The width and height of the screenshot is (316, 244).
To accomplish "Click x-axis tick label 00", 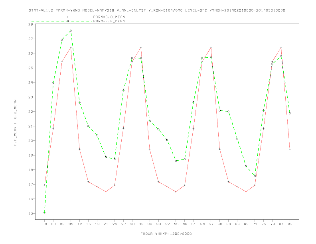I will click(45, 224).
